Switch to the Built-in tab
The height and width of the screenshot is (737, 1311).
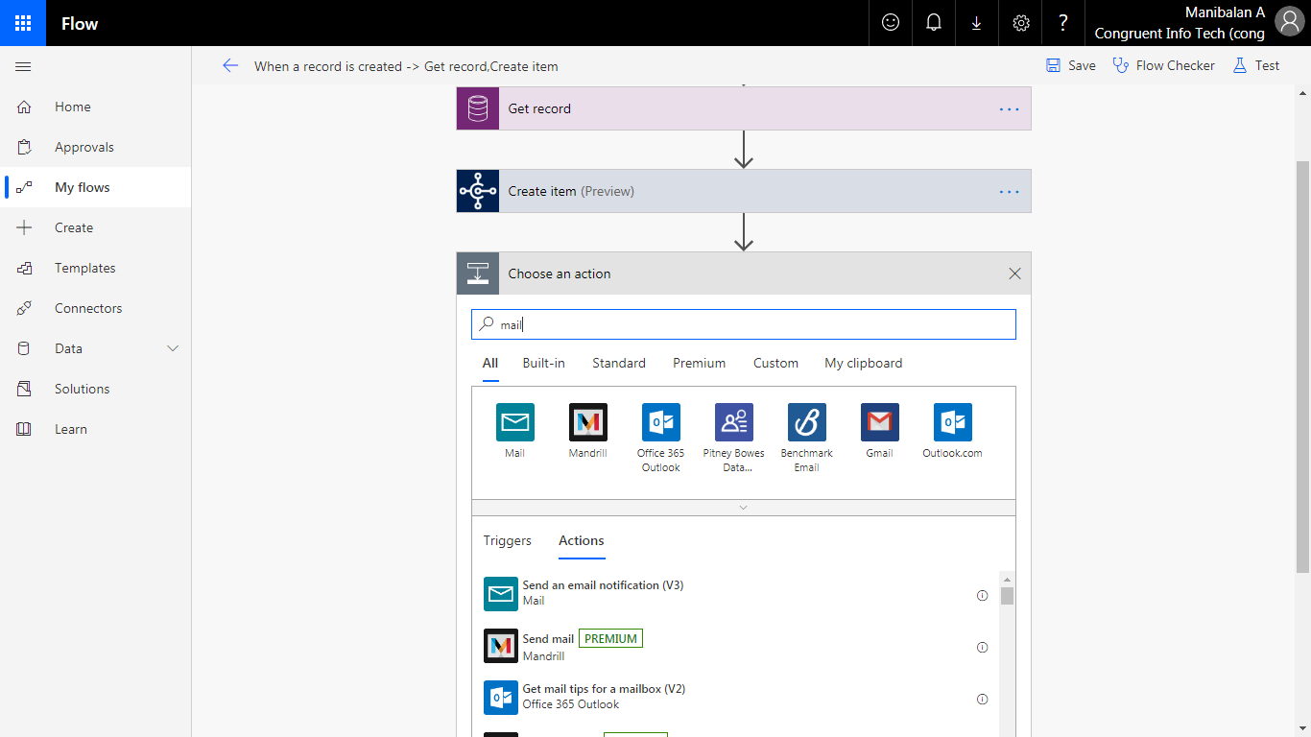click(x=544, y=364)
